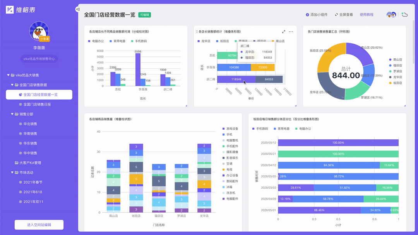
Task: Collapse the 销售分部 folder
Action: point(12,114)
